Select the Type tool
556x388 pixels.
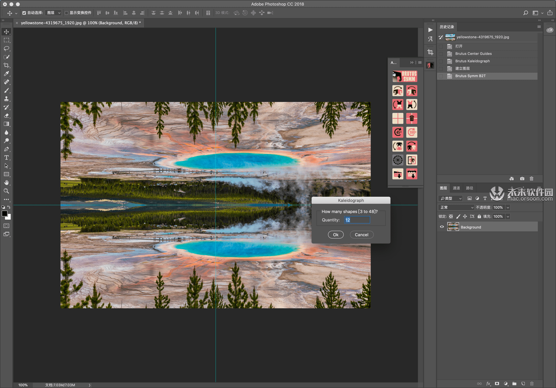(6, 157)
